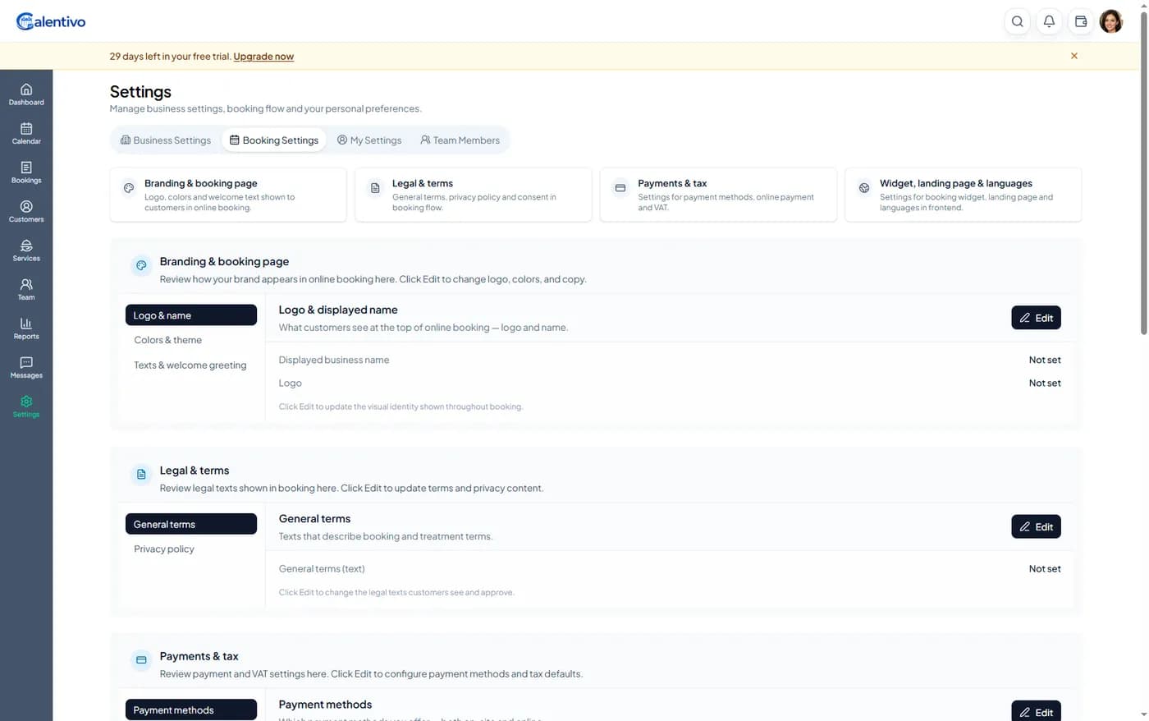The image size is (1149, 721).
Task: Open Widget, landing page & languages card
Action: pyautogui.click(x=963, y=195)
